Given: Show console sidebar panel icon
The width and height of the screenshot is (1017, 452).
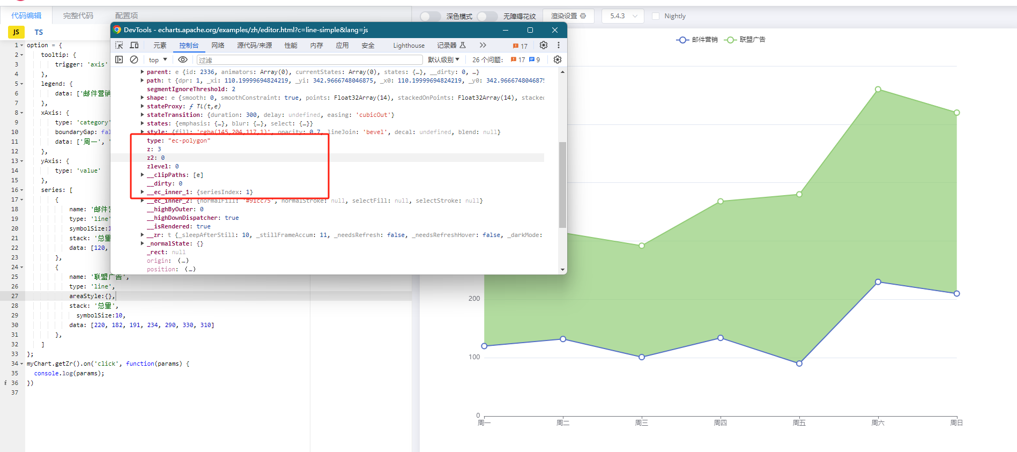Looking at the screenshot, I should 119,60.
